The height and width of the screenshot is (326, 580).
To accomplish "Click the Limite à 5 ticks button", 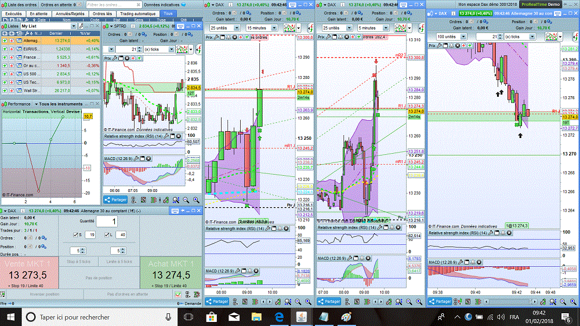I will (x=119, y=262).
